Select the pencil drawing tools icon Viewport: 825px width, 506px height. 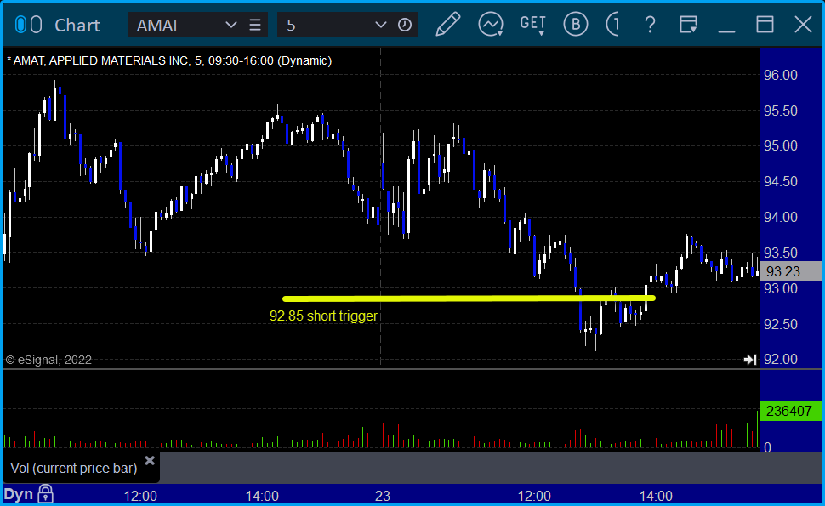tap(448, 24)
